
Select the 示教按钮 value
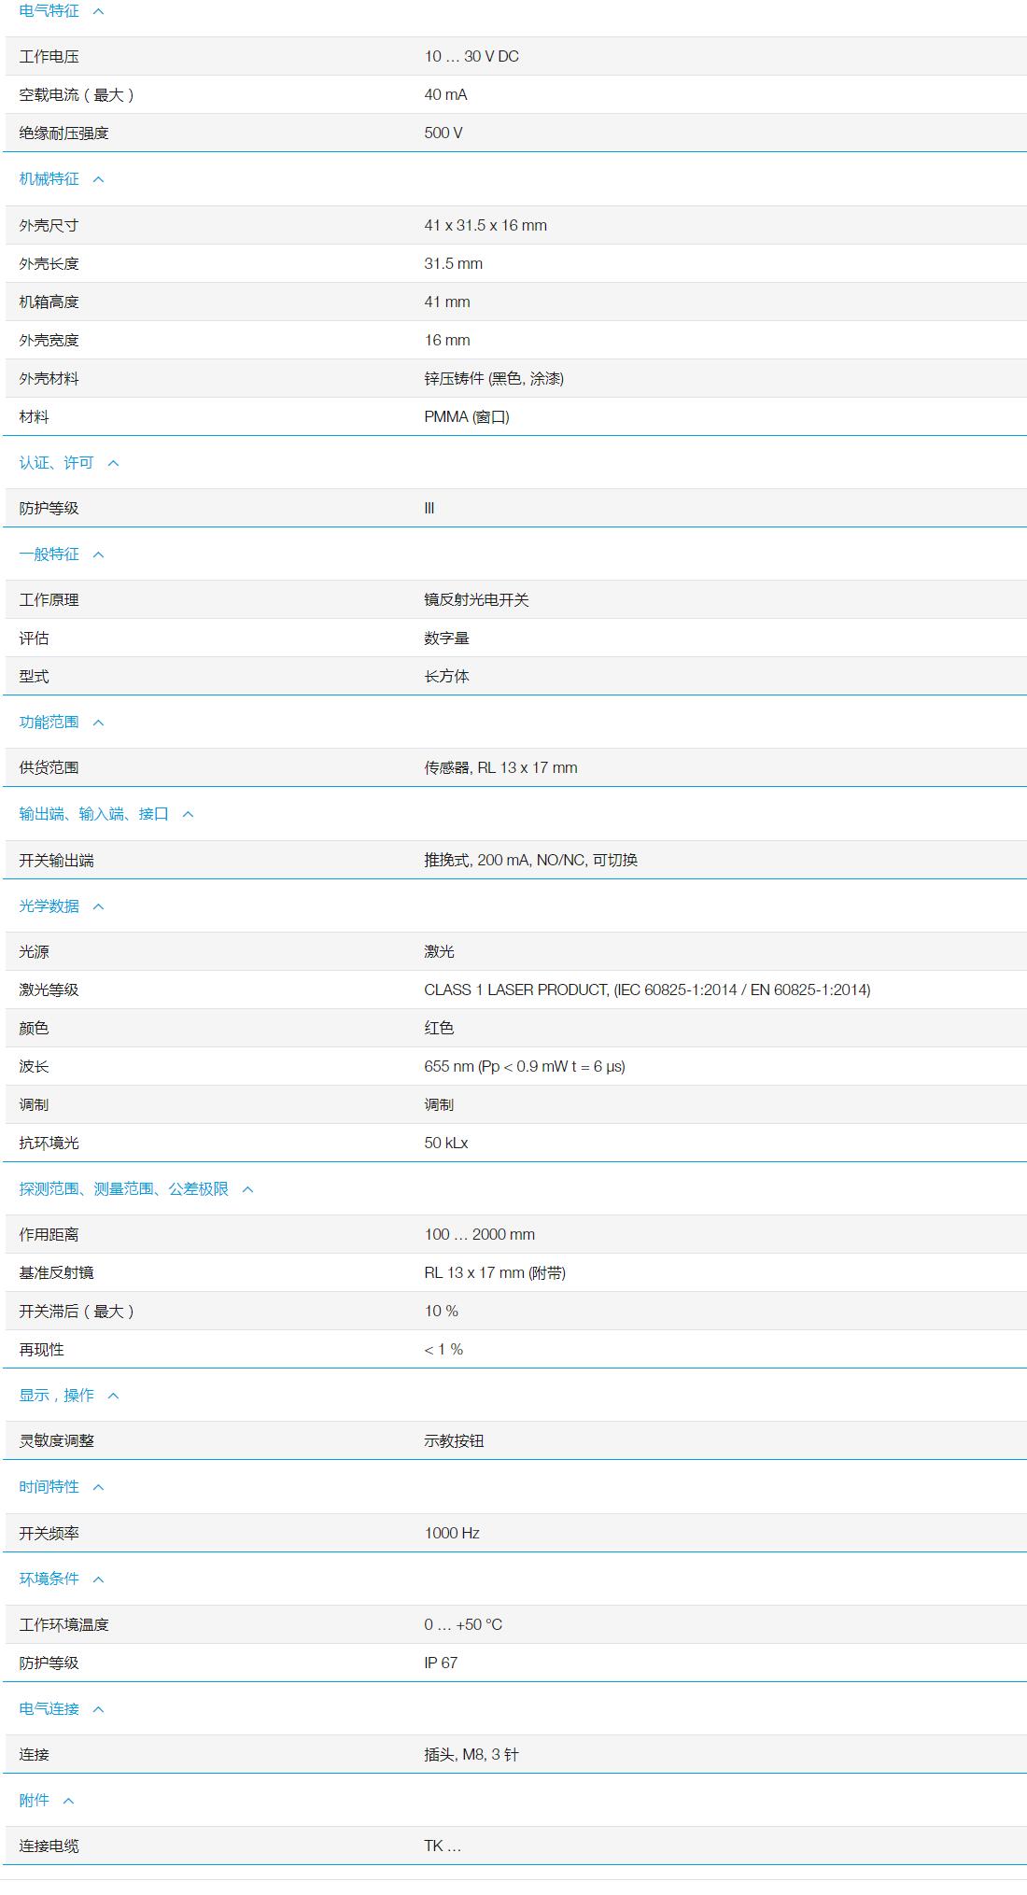pos(454,1441)
